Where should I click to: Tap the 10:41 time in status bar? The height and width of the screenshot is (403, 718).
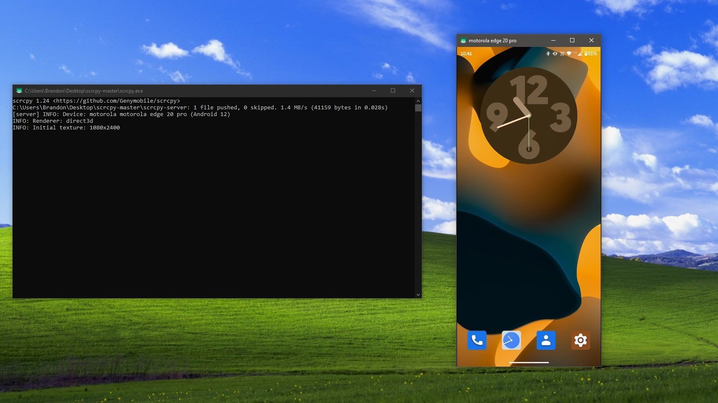pos(466,54)
